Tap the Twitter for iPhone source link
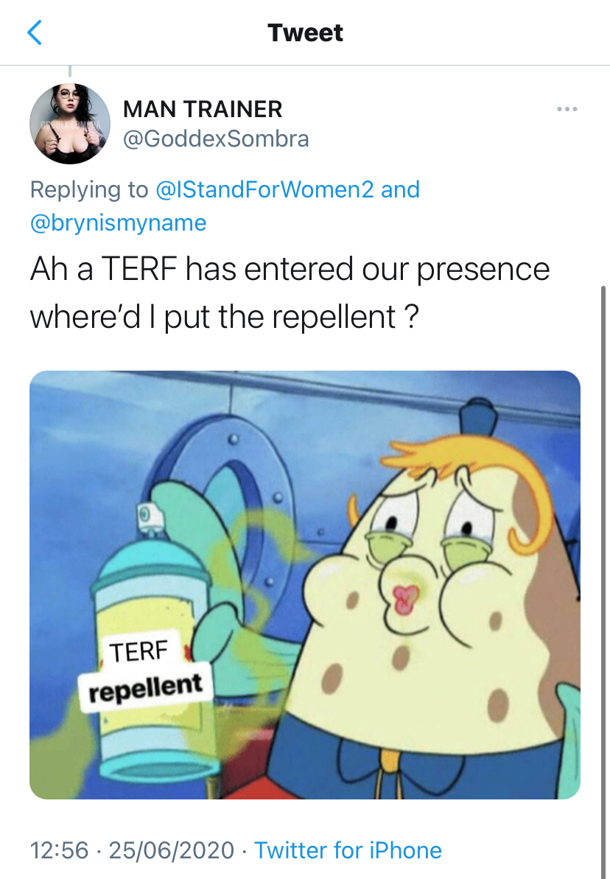Viewport: 610px width, 879px height. [348, 850]
